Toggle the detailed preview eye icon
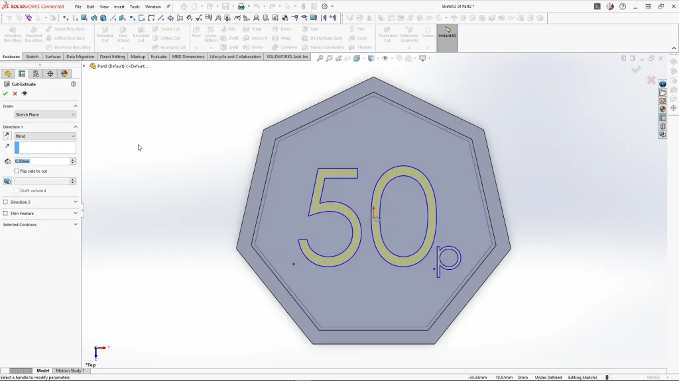The height and width of the screenshot is (381, 679). click(x=25, y=93)
